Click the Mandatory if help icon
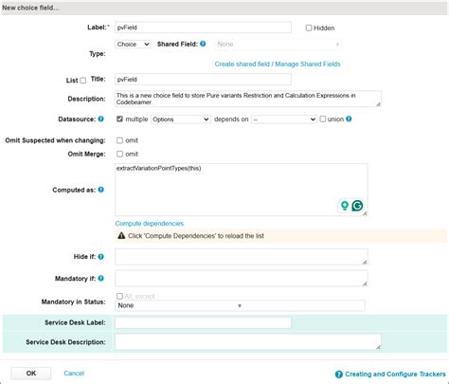449x384 pixels. pyautogui.click(x=100, y=279)
